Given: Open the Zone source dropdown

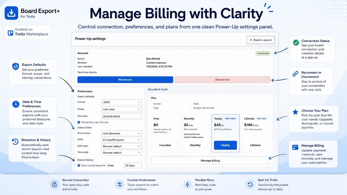Looking at the screenshot, I should tap(122, 133).
